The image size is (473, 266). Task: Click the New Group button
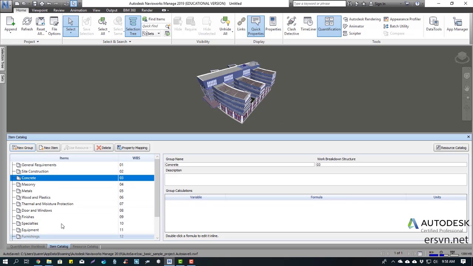click(x=23, y=148)
